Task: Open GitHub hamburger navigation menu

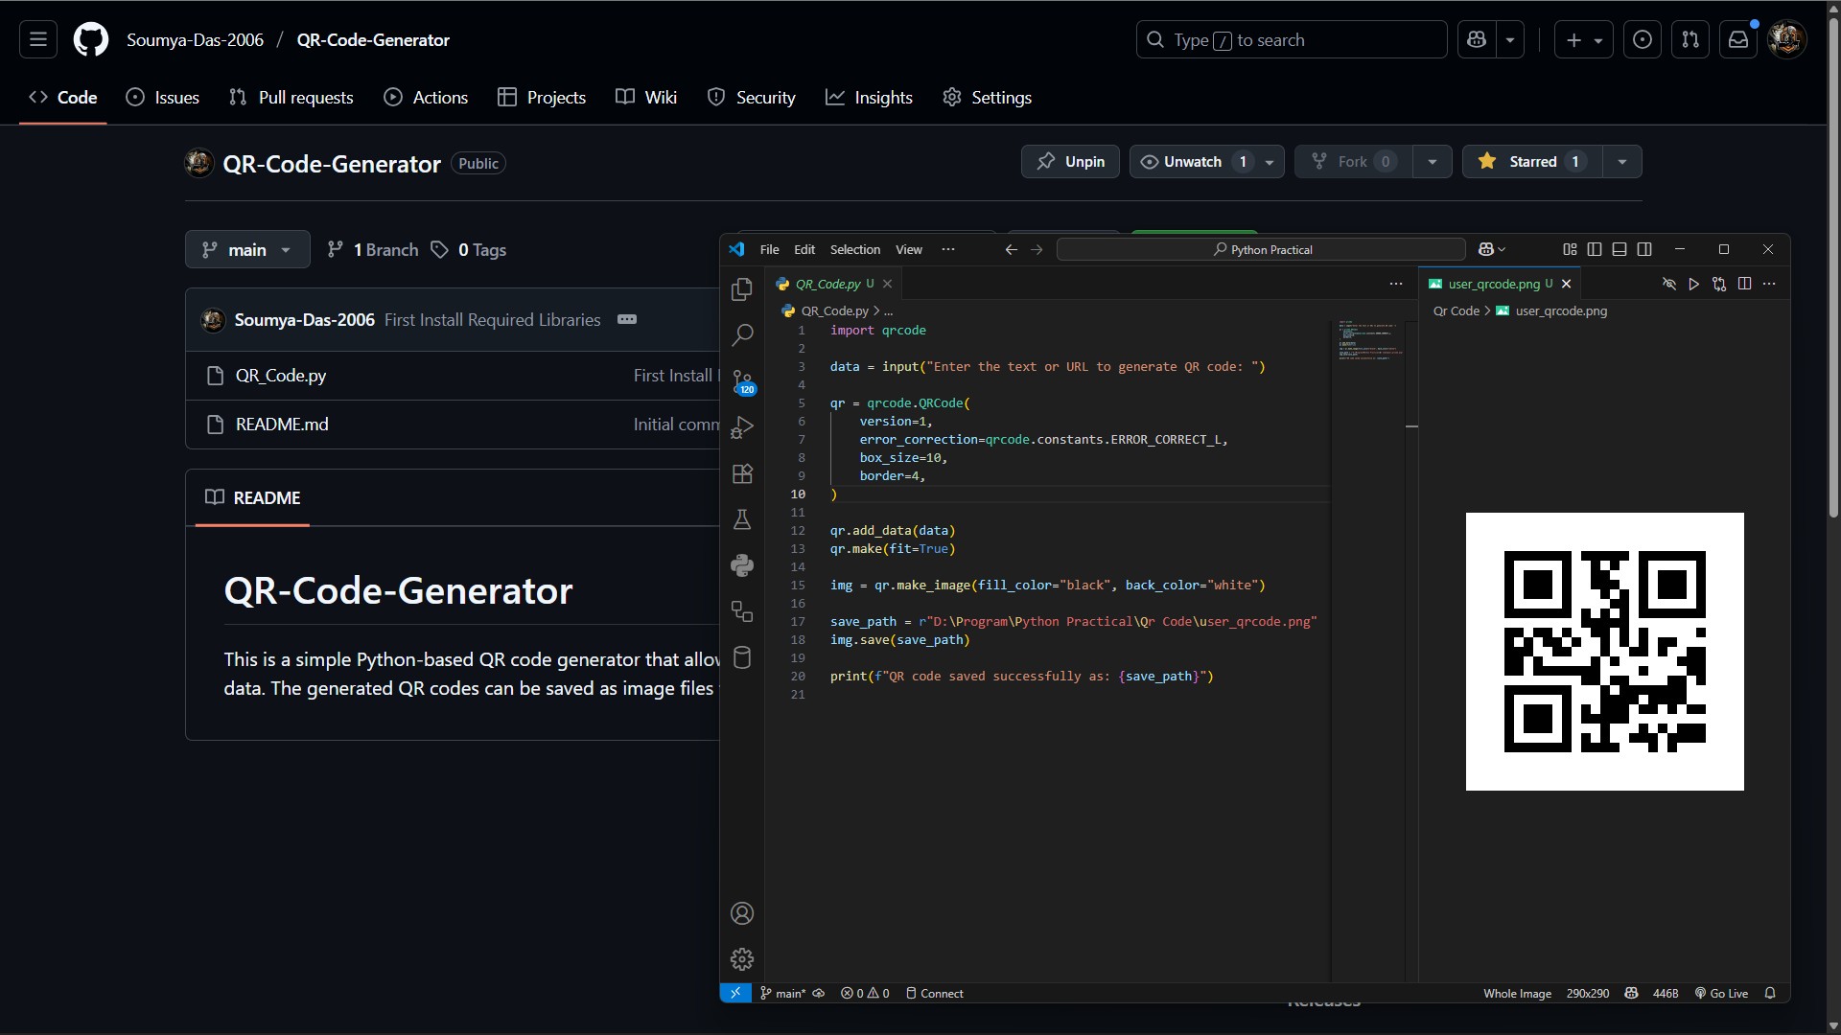Action: (38, 40)
